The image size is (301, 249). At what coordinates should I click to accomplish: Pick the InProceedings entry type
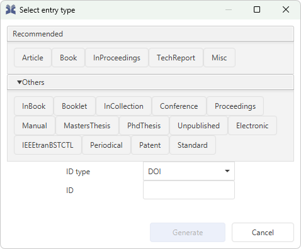116,58
